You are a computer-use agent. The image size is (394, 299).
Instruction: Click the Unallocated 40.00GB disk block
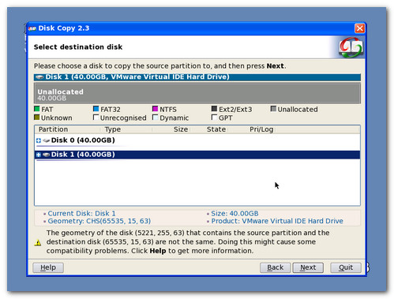197,93
